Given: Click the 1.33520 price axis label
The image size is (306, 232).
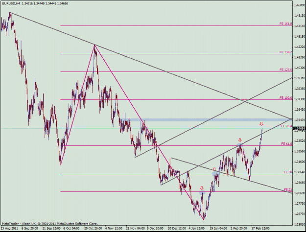Looking at the screenshot, I should [300, 140].
